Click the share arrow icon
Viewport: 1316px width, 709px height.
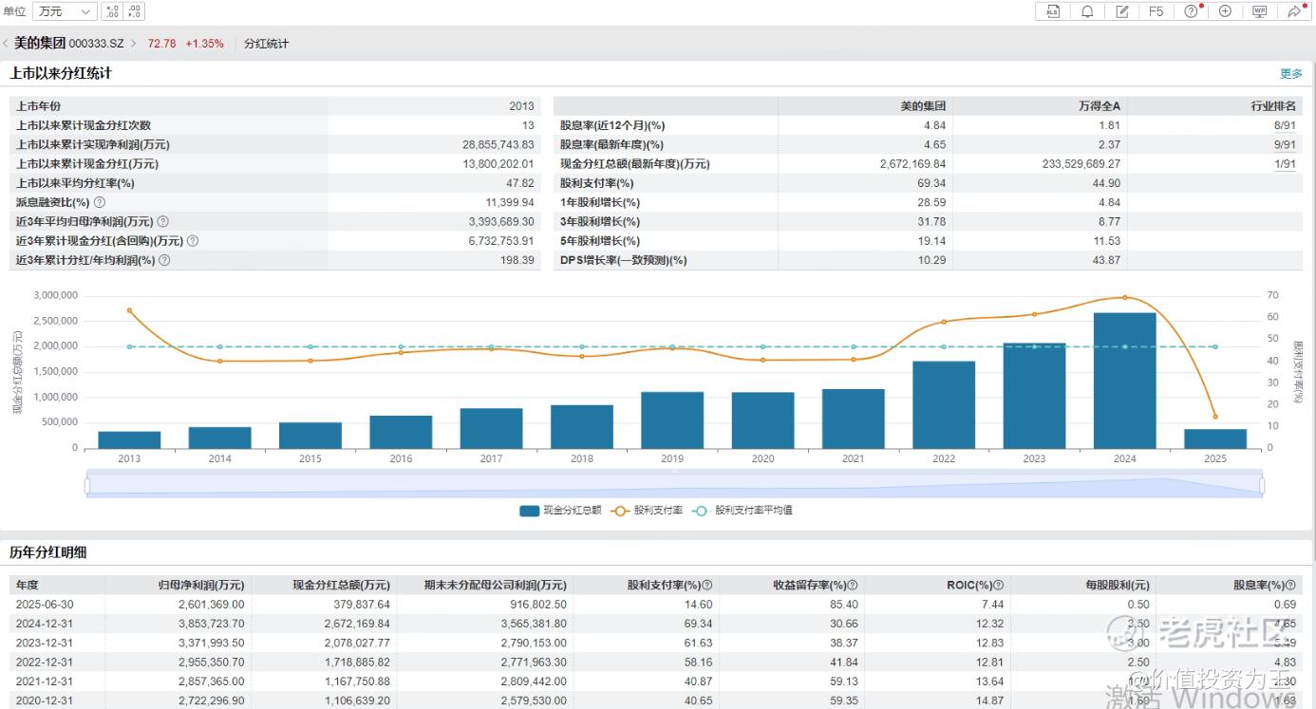coord(1294,11)
